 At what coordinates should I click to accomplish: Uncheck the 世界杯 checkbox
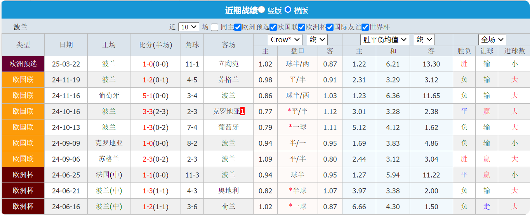[x=365, y=27]
